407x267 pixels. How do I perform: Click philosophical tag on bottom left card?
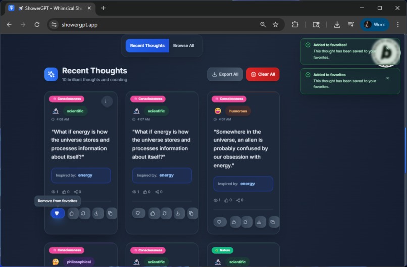[x=79, y=262]
